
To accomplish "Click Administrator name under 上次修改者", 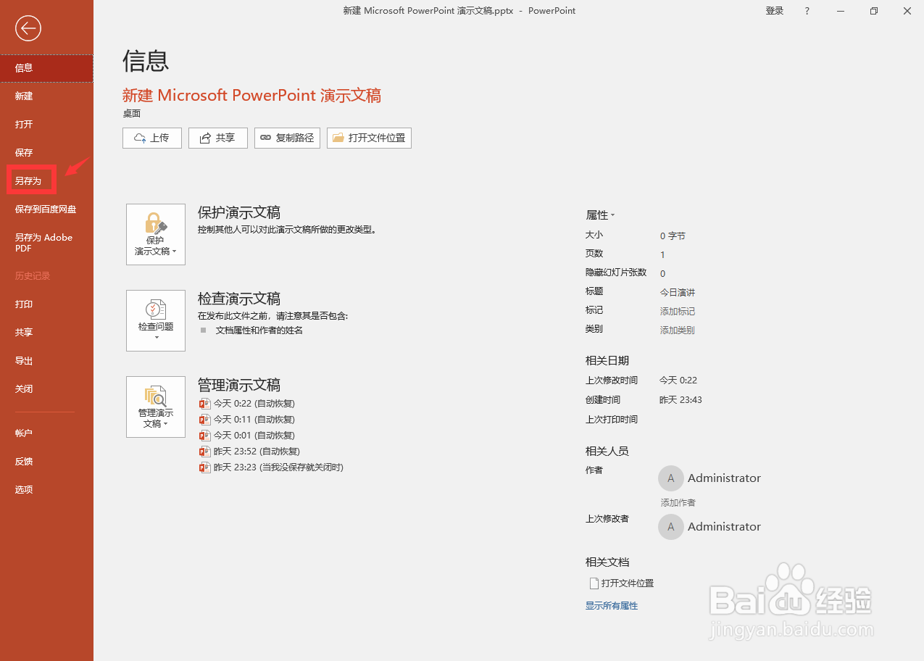I will pyautogui.click(x=724, y=527).
